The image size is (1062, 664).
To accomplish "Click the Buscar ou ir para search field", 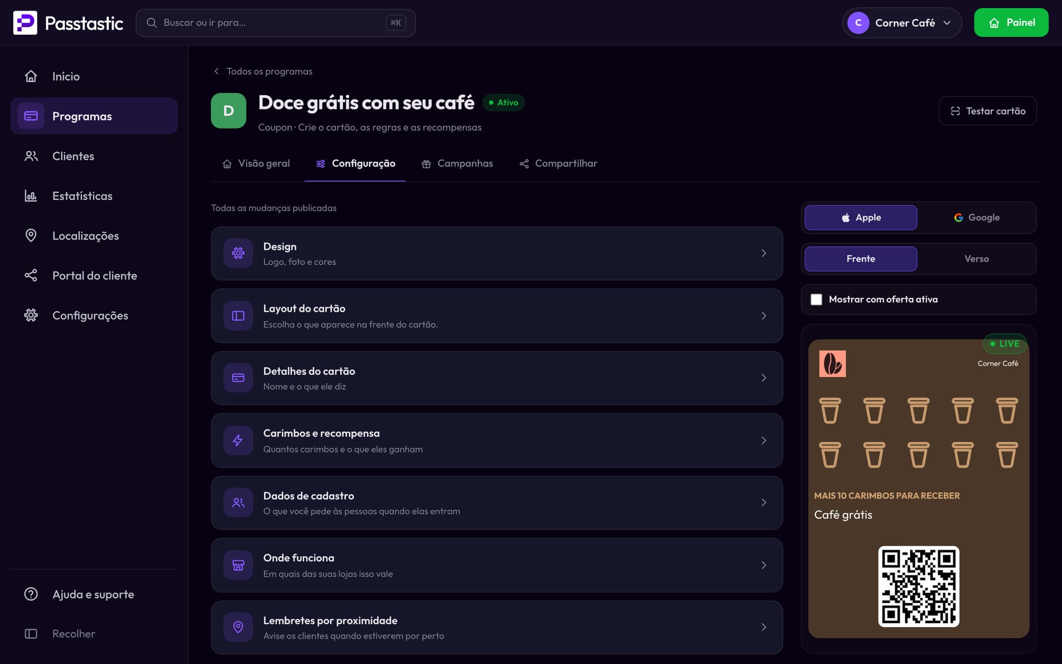I will pos(275,23).
